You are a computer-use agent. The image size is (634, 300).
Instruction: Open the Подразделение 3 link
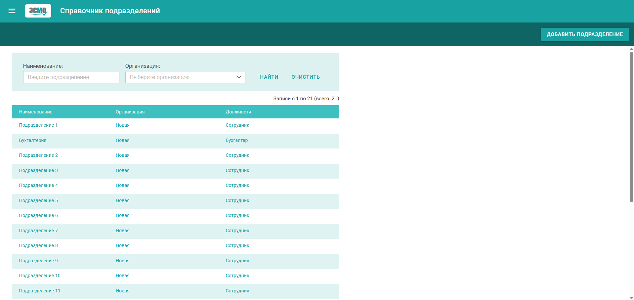point(38,170)
